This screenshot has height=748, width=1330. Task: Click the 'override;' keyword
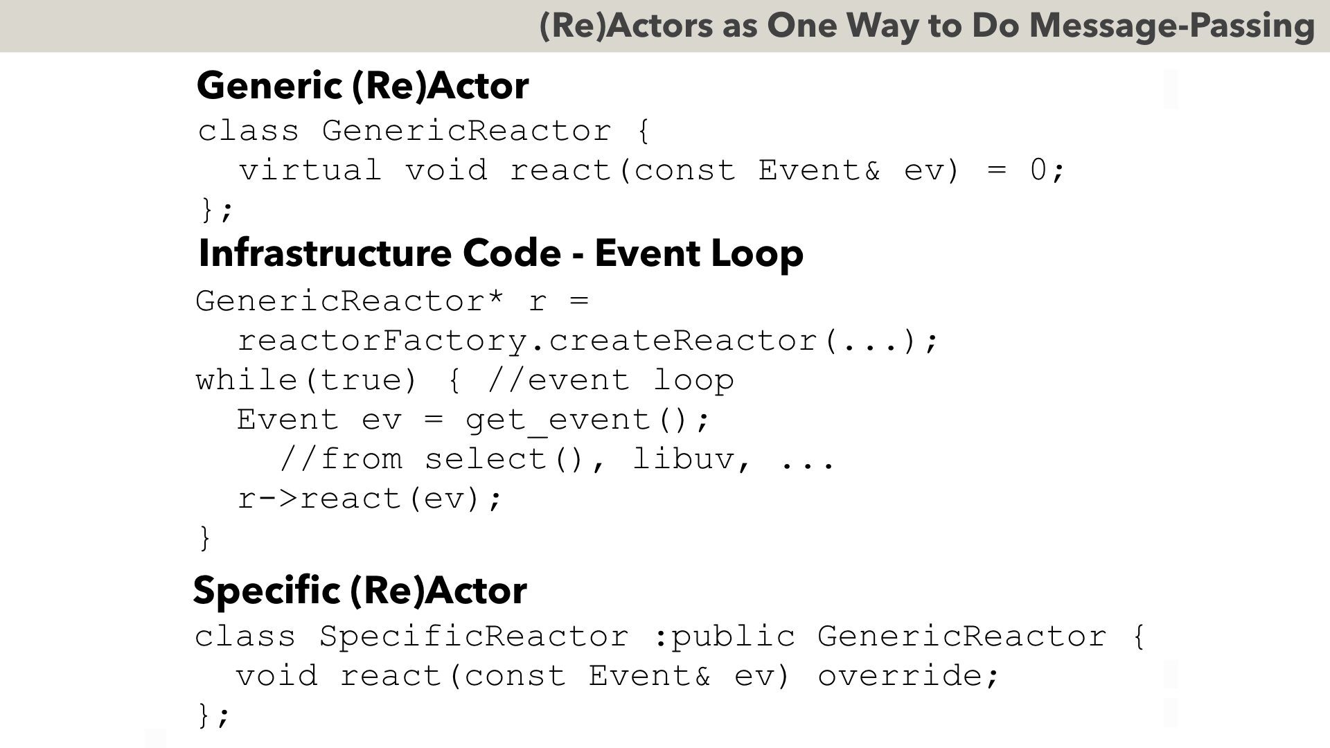tap(910, 676)
